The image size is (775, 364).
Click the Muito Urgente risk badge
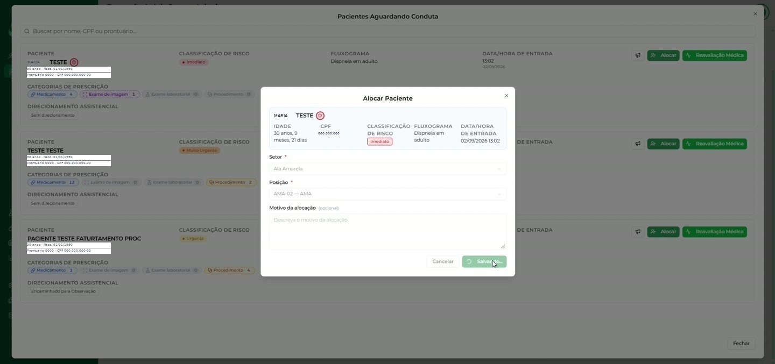click(200, 151)
